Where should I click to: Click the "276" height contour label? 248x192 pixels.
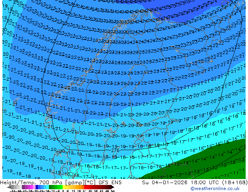115,150
